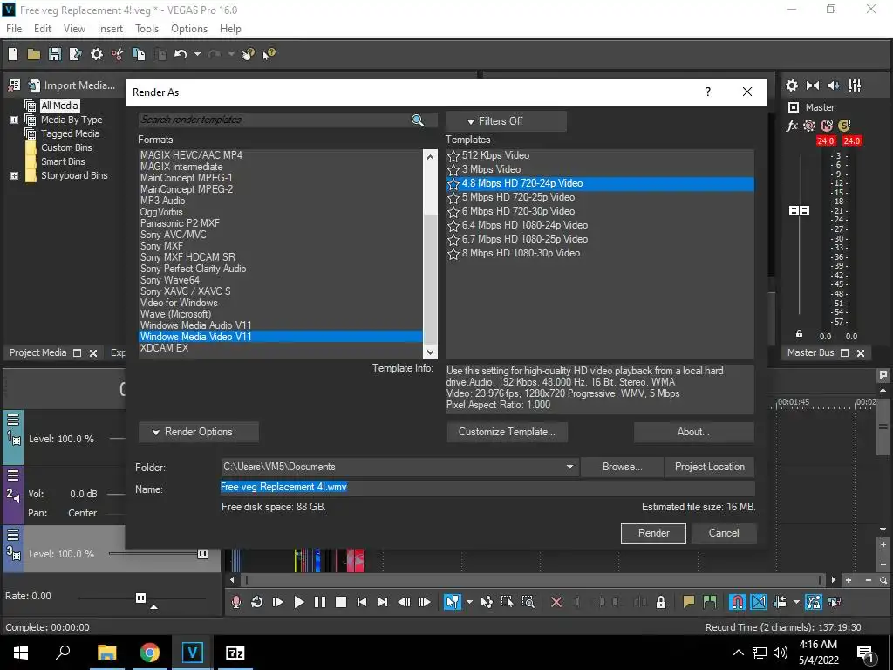
Task: Click the file Name input field
Action: pyautogui.click(x=487, y=487)
